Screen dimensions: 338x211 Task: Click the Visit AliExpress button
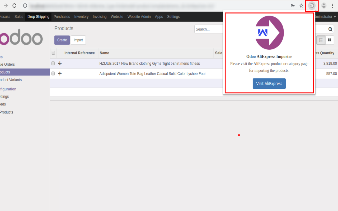click(269, 84)
